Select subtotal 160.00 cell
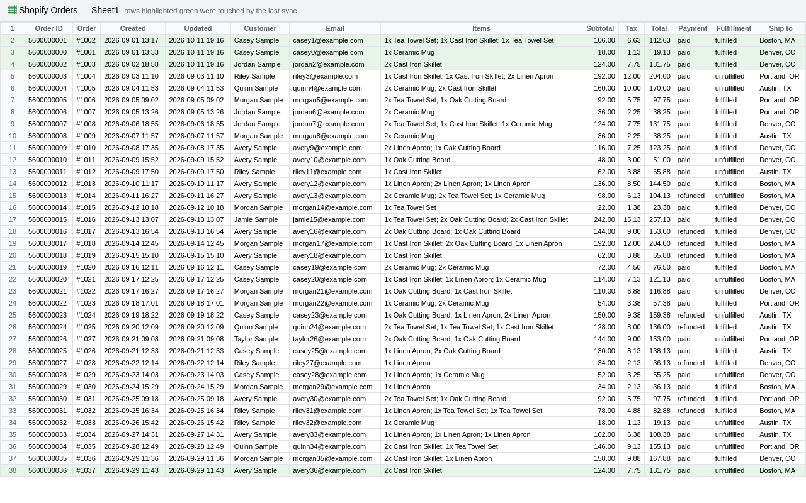806x503 pixels. click(600, 88)
